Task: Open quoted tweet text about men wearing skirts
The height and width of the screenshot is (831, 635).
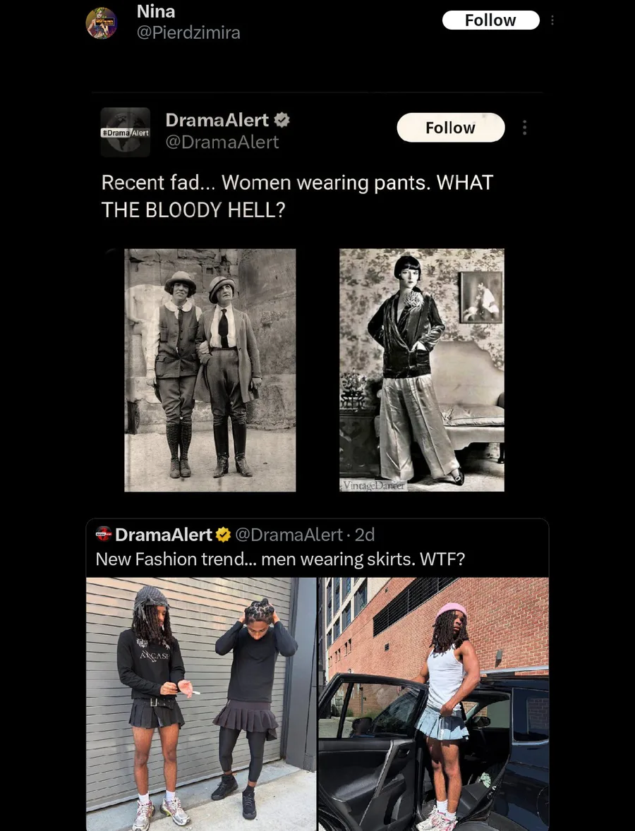Action: (x=280, y=559)
